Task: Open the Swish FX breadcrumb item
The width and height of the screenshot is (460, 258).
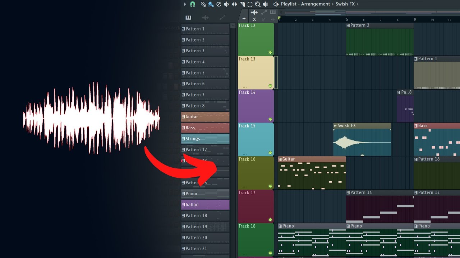Action: 345,4
